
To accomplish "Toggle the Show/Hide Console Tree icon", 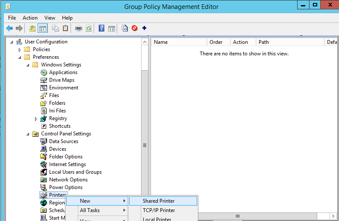I will (43, 28).
